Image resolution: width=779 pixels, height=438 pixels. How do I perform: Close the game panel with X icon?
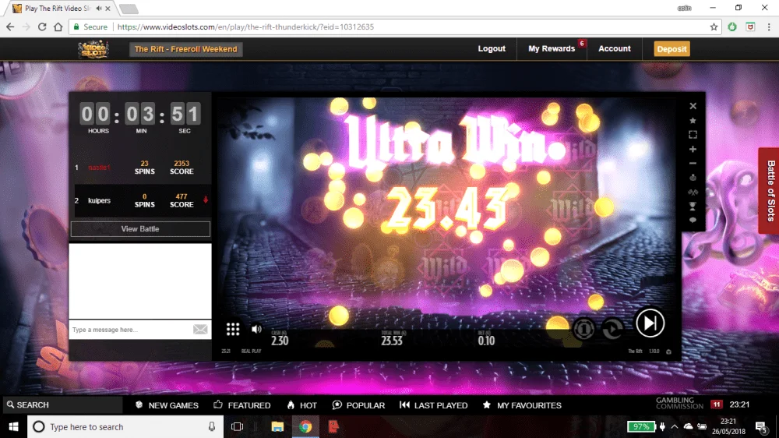(x=693, y=106)
